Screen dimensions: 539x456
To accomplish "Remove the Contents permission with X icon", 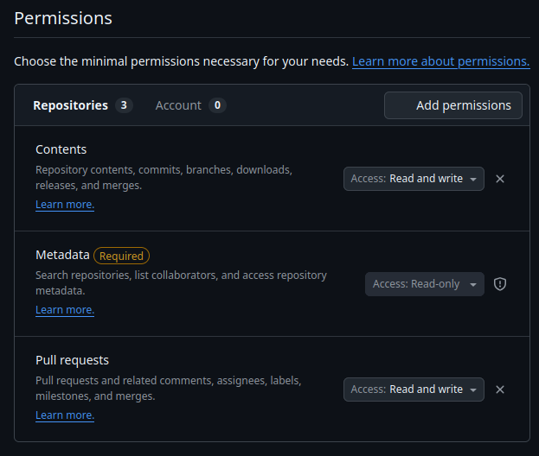I will click(x=499, y=179).
